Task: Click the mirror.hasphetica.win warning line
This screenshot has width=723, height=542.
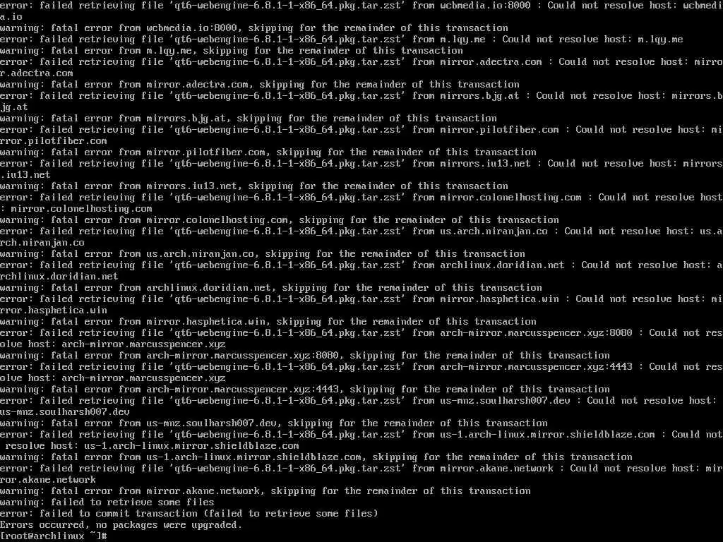Action: [268, 321]
